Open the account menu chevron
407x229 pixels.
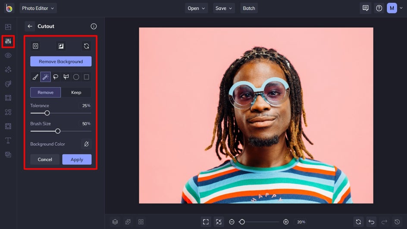(401, 8)
